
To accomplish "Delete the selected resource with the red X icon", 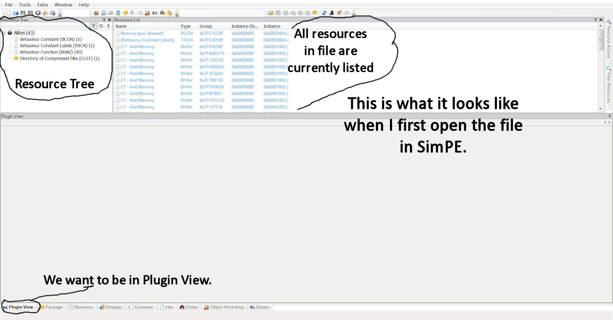I will click(339, 13).
